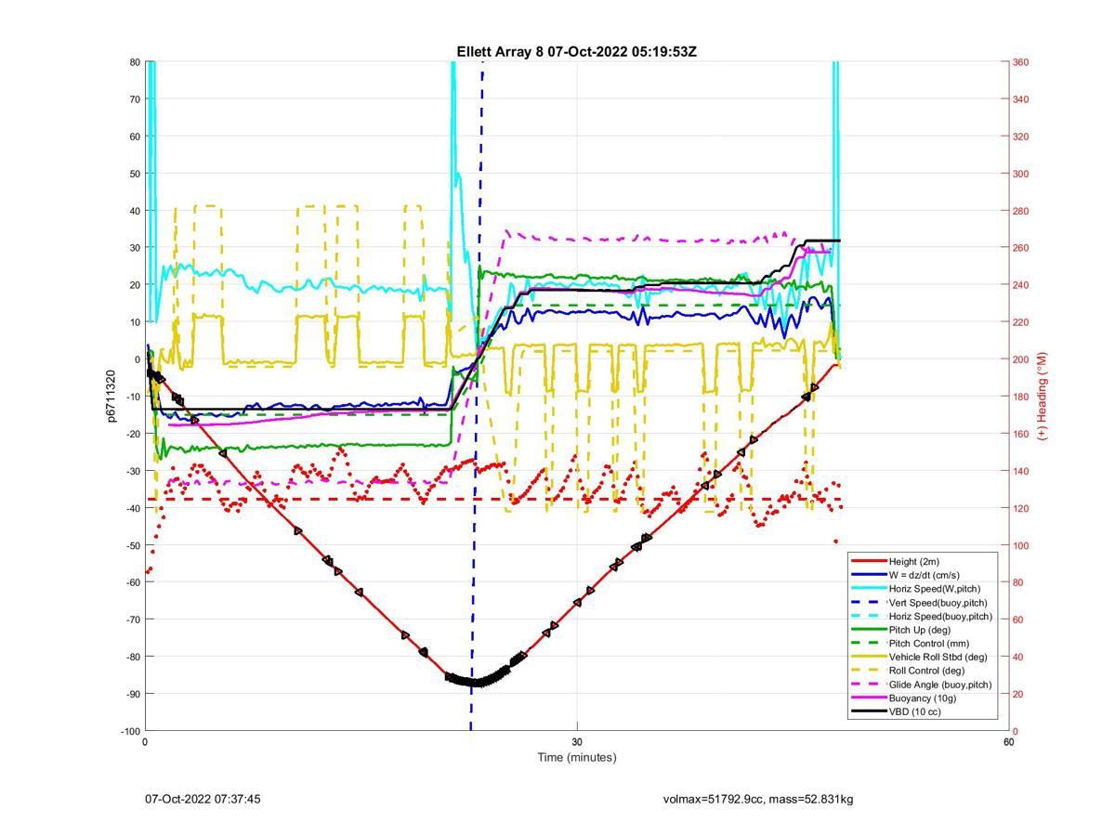Click the left axis tick label 80
This screenshot has height=822, width=1115.
(x=135, y=62)
